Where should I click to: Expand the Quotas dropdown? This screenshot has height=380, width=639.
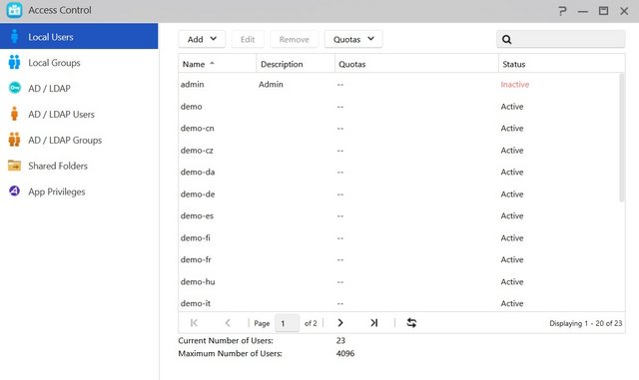point(353,39)
